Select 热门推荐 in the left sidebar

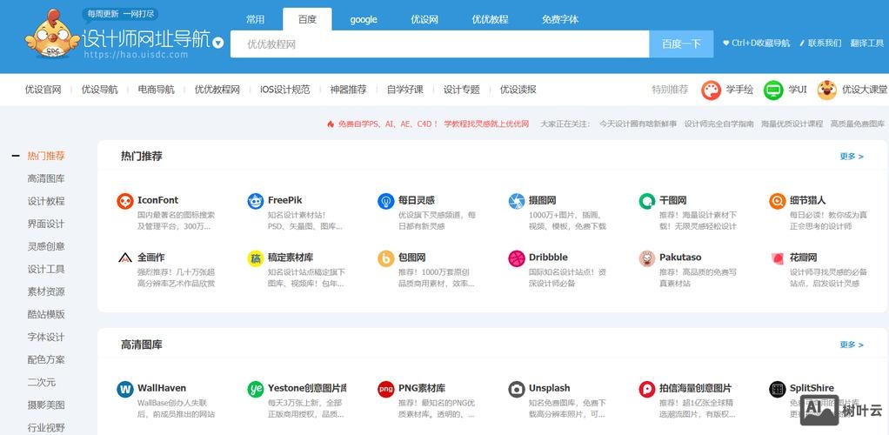[x=46, y=156]
